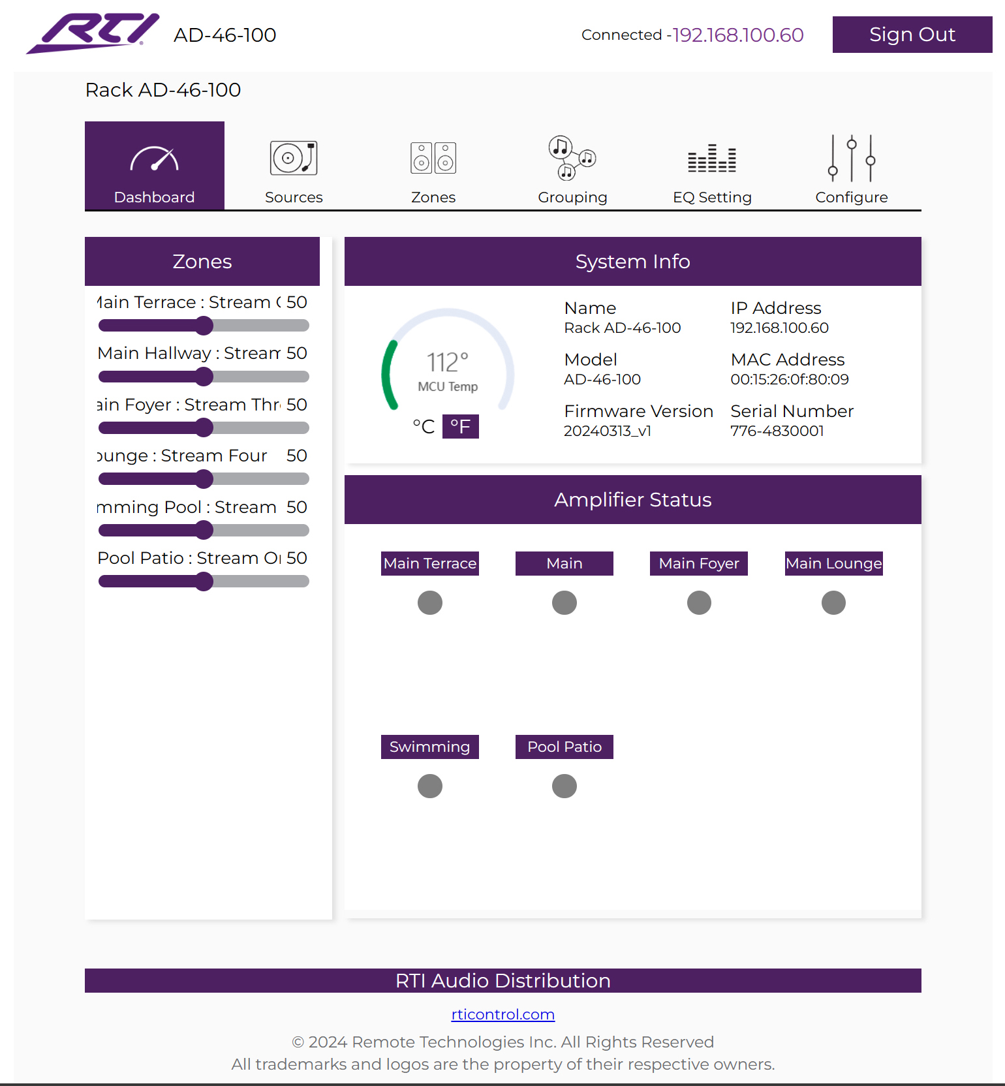The height and width of the screenshot is (1086, 1005).
Task: Click the Main Lounge amplifier label
Action: [834, 563]
